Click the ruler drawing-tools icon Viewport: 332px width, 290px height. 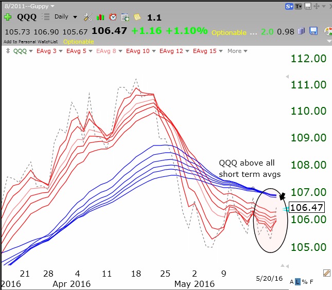[327, 273]
